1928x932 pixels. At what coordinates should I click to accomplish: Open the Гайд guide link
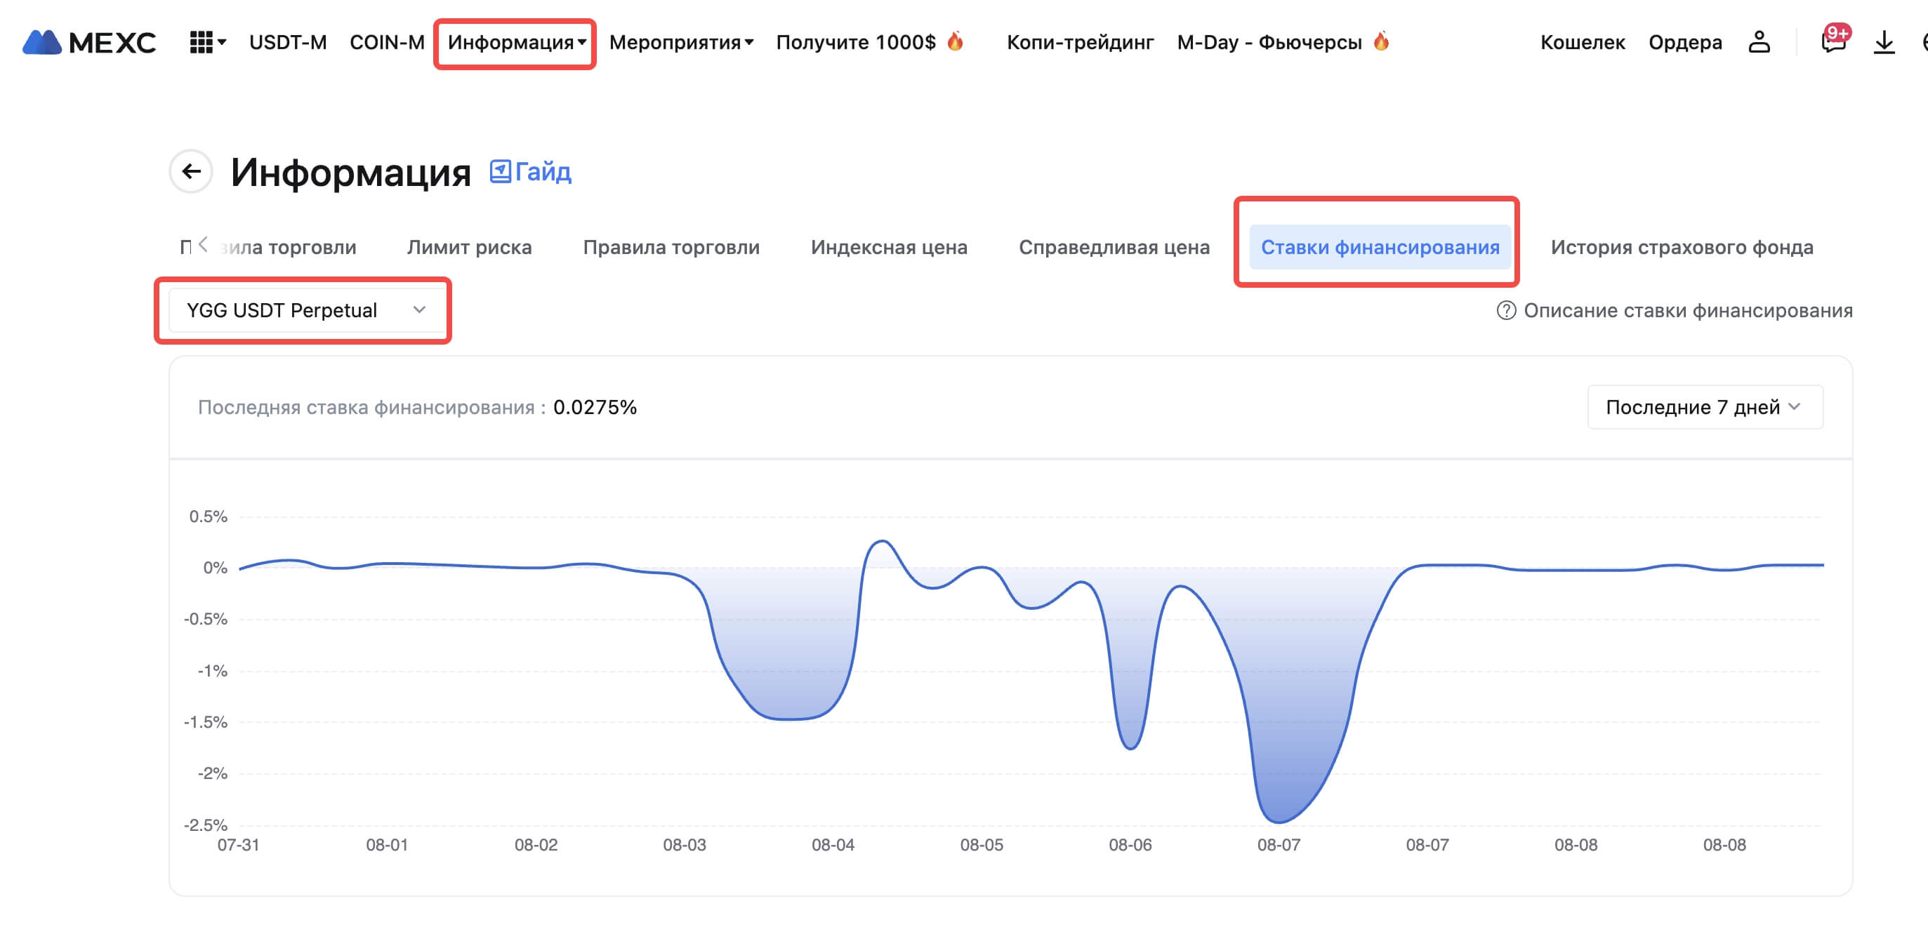[x=531, y=172]
